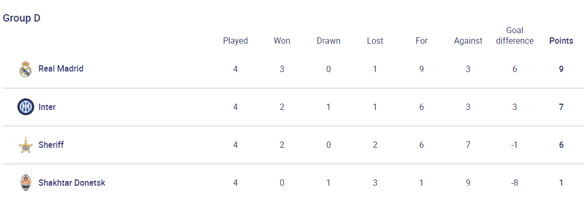This screenshot has width=584, height=212.
Task: Open the Sheriff team link
Action: pos(51,145)
